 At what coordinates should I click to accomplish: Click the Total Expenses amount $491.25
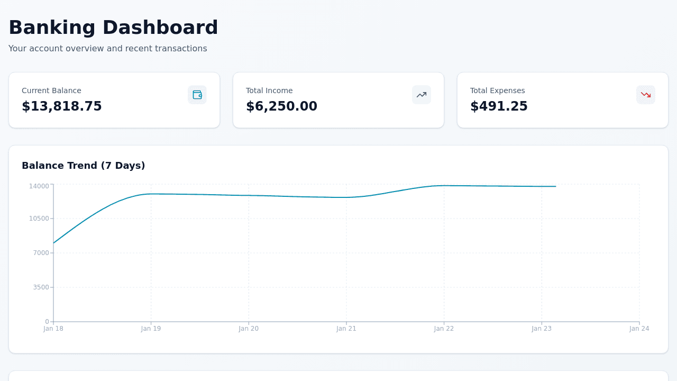[x=499, y=106]
